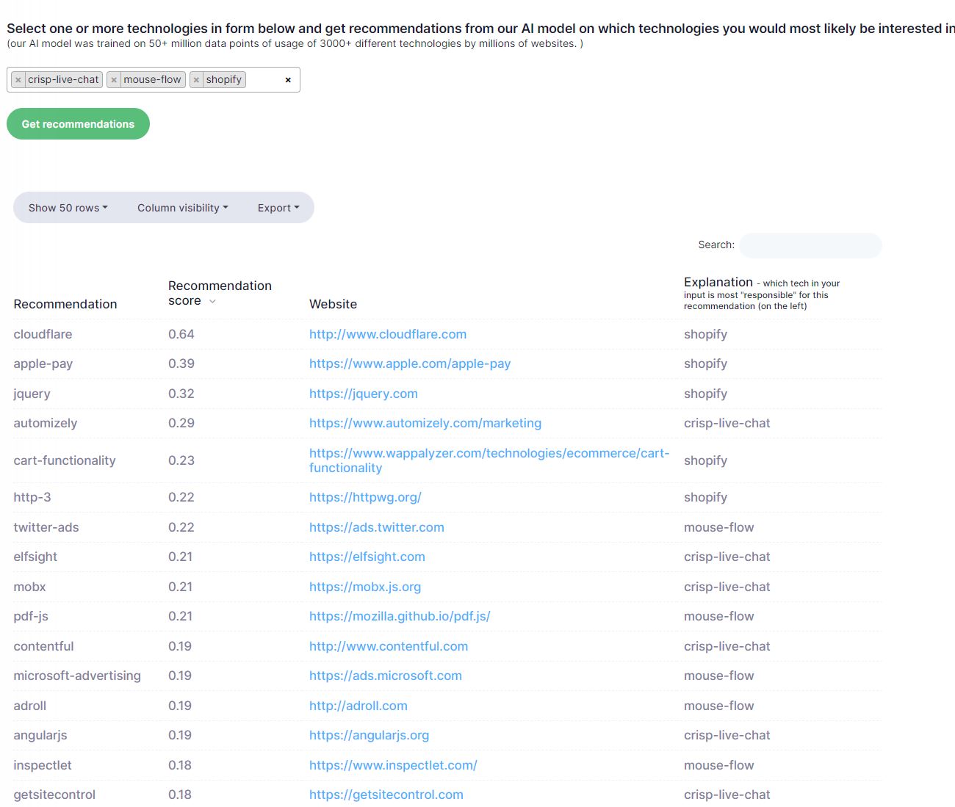This screenshot has width=955, height=807.
Task: Click shopify explanation in cloudflare row
Action: point(705,334)
